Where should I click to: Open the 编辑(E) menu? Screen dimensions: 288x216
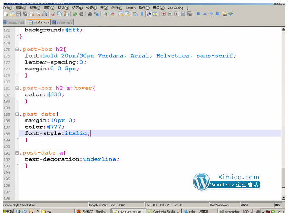tap(21, 8)
